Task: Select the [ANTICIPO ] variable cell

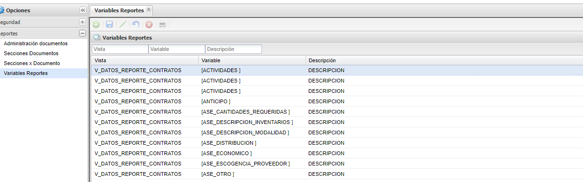Action: (252, 101)
